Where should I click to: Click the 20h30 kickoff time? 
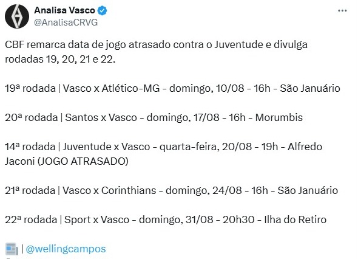coord(238,220)
